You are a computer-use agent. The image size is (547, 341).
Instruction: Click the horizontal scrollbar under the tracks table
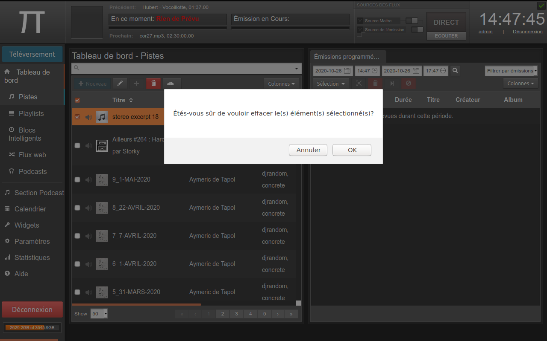coord(137,304)
